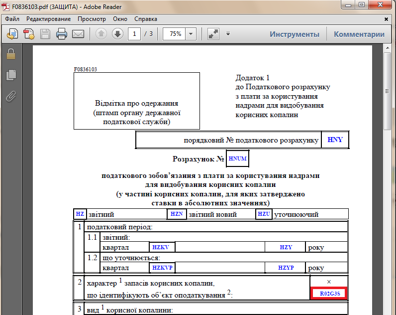Open the Файл menu
Viewport: 396px width, 315px height.
click(12, 19)
